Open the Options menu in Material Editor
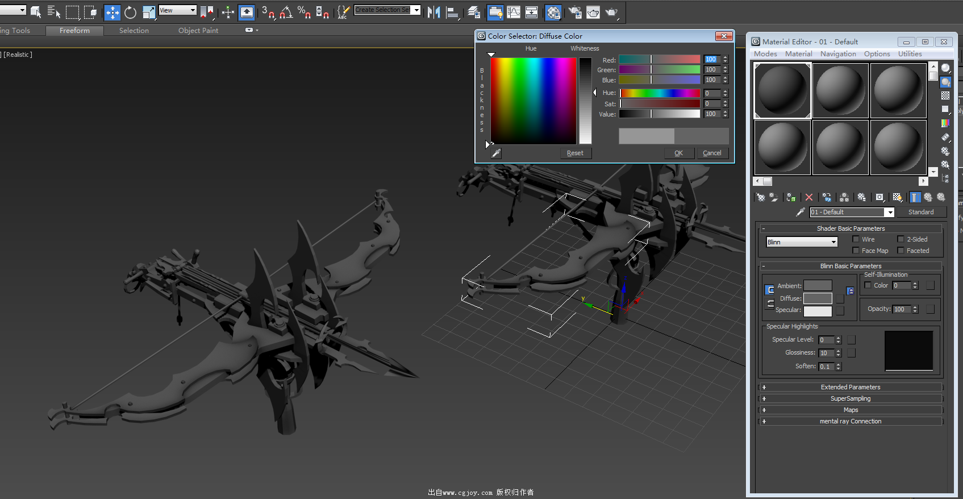This screenshot has height=499, width=963. (x=877, y=54)
